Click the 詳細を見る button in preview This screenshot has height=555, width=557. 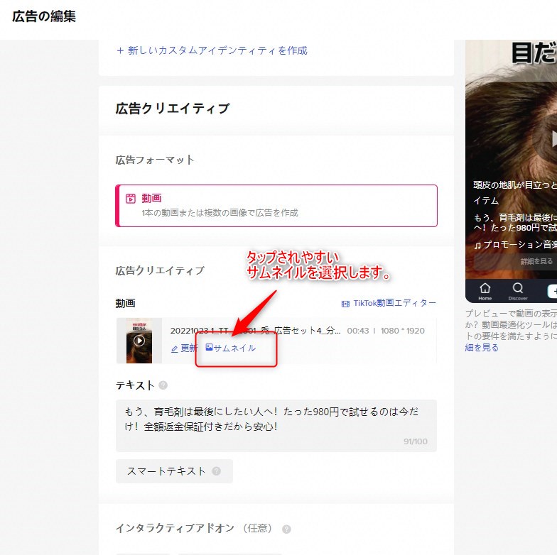tap(536, 261)
